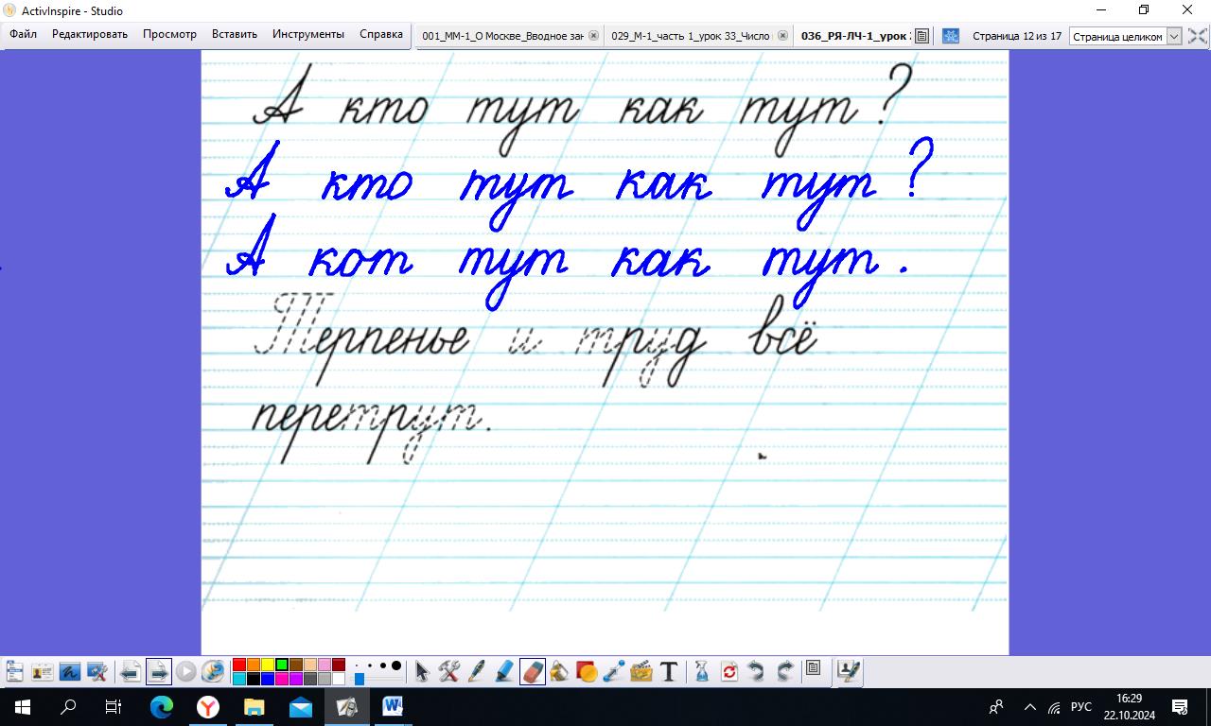Pick the white color swatch
Screen dimensions: 1211x726
click(339, 679)
